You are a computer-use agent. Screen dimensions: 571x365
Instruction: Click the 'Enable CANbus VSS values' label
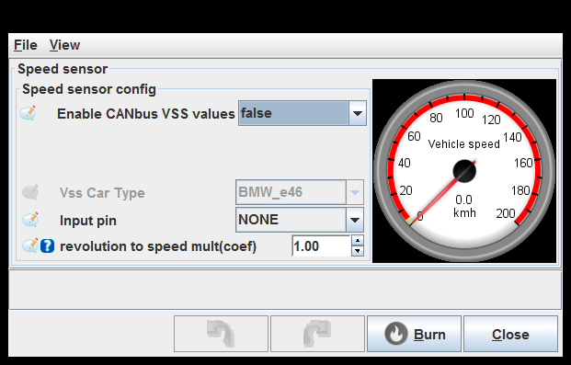(x=146, y=114)
